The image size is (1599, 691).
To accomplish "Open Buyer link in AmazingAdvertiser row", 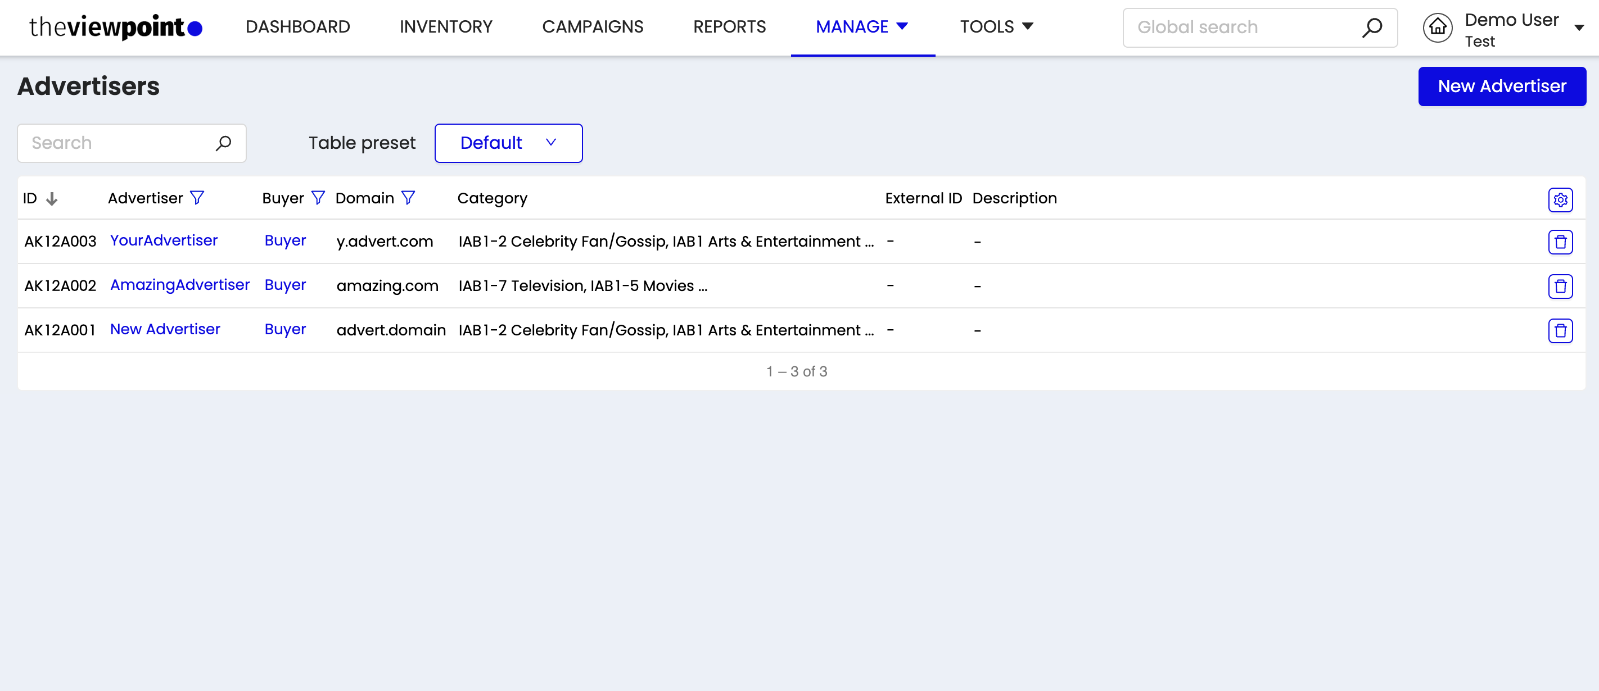I will point(285,285).
